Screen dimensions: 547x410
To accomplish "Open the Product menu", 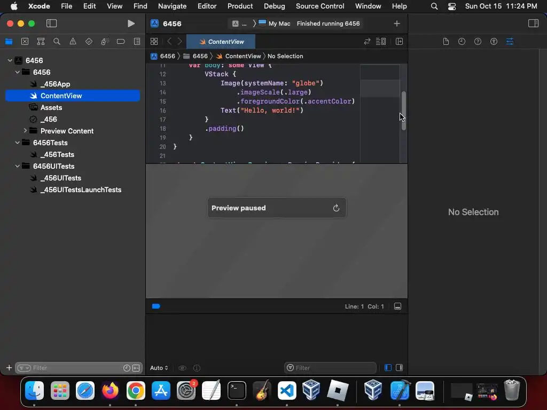I will tap(240, 6).
